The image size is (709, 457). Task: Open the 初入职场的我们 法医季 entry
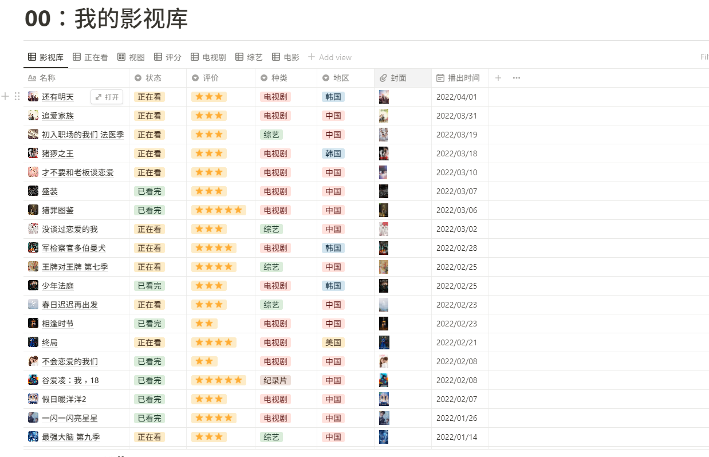click(83, 135)
